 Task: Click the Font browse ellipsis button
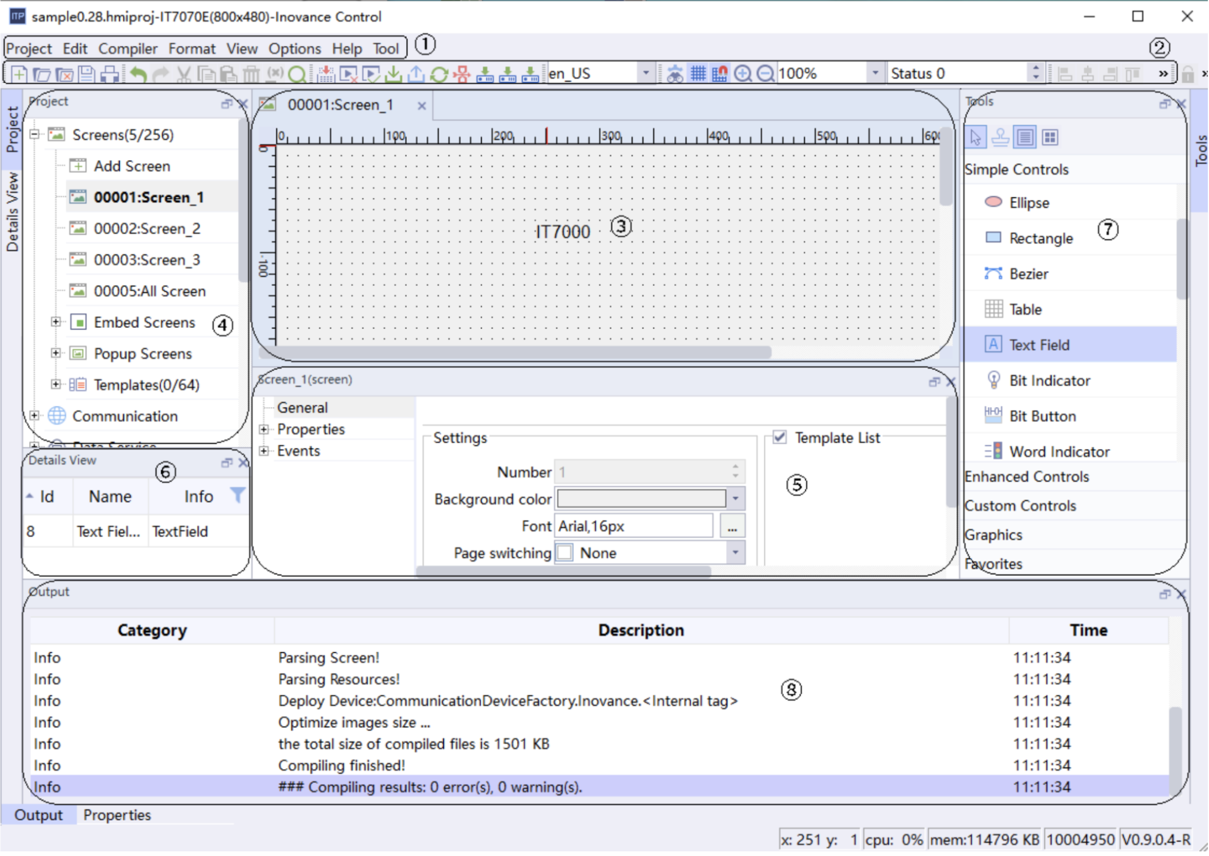[732, 526]
